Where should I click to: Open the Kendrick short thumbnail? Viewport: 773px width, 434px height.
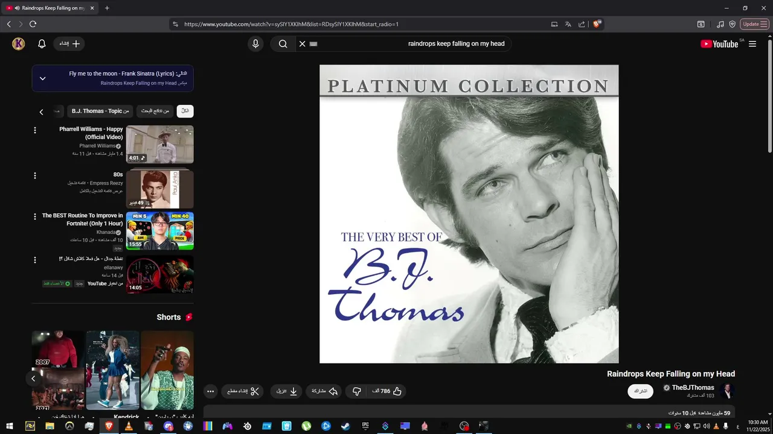click(113, 370)
